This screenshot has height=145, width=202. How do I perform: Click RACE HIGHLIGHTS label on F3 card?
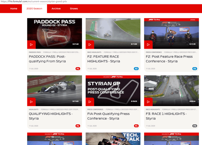coord(153,109)
